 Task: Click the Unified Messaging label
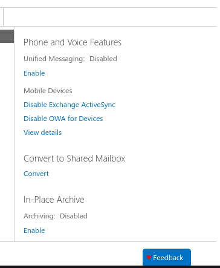click(54, 59)
